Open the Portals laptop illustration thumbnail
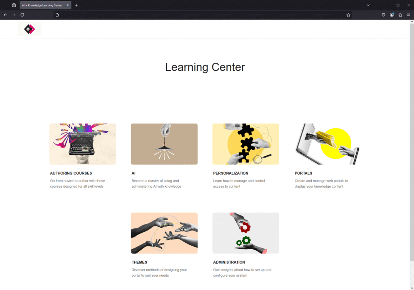 327,144
